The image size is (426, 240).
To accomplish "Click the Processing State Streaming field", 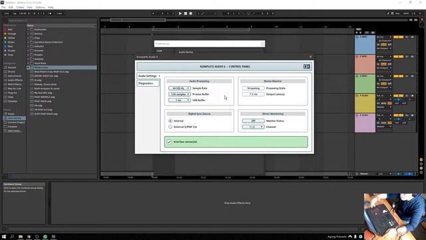I will pyautogui.click(x=253, y=88).
